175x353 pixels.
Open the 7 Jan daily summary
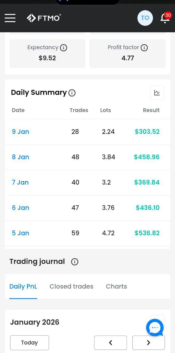tap(20, 183)
